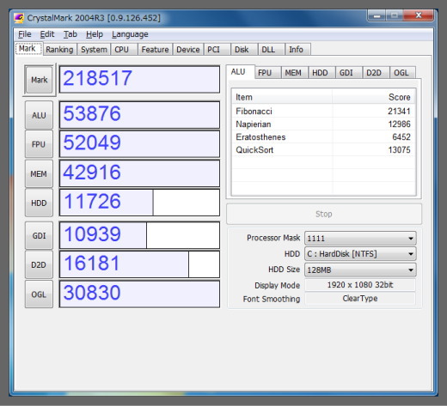Click the ALU score 53876
Screen dimensions: 447x406
tap(139, 115)
